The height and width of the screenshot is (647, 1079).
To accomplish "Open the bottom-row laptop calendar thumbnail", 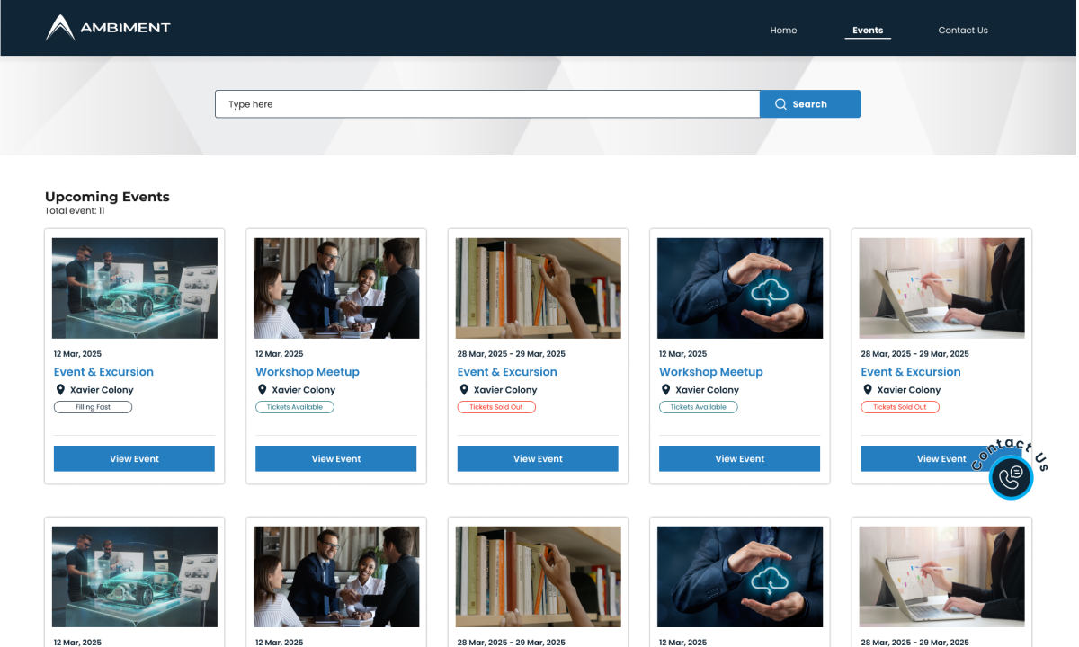I will pos(942,577).
